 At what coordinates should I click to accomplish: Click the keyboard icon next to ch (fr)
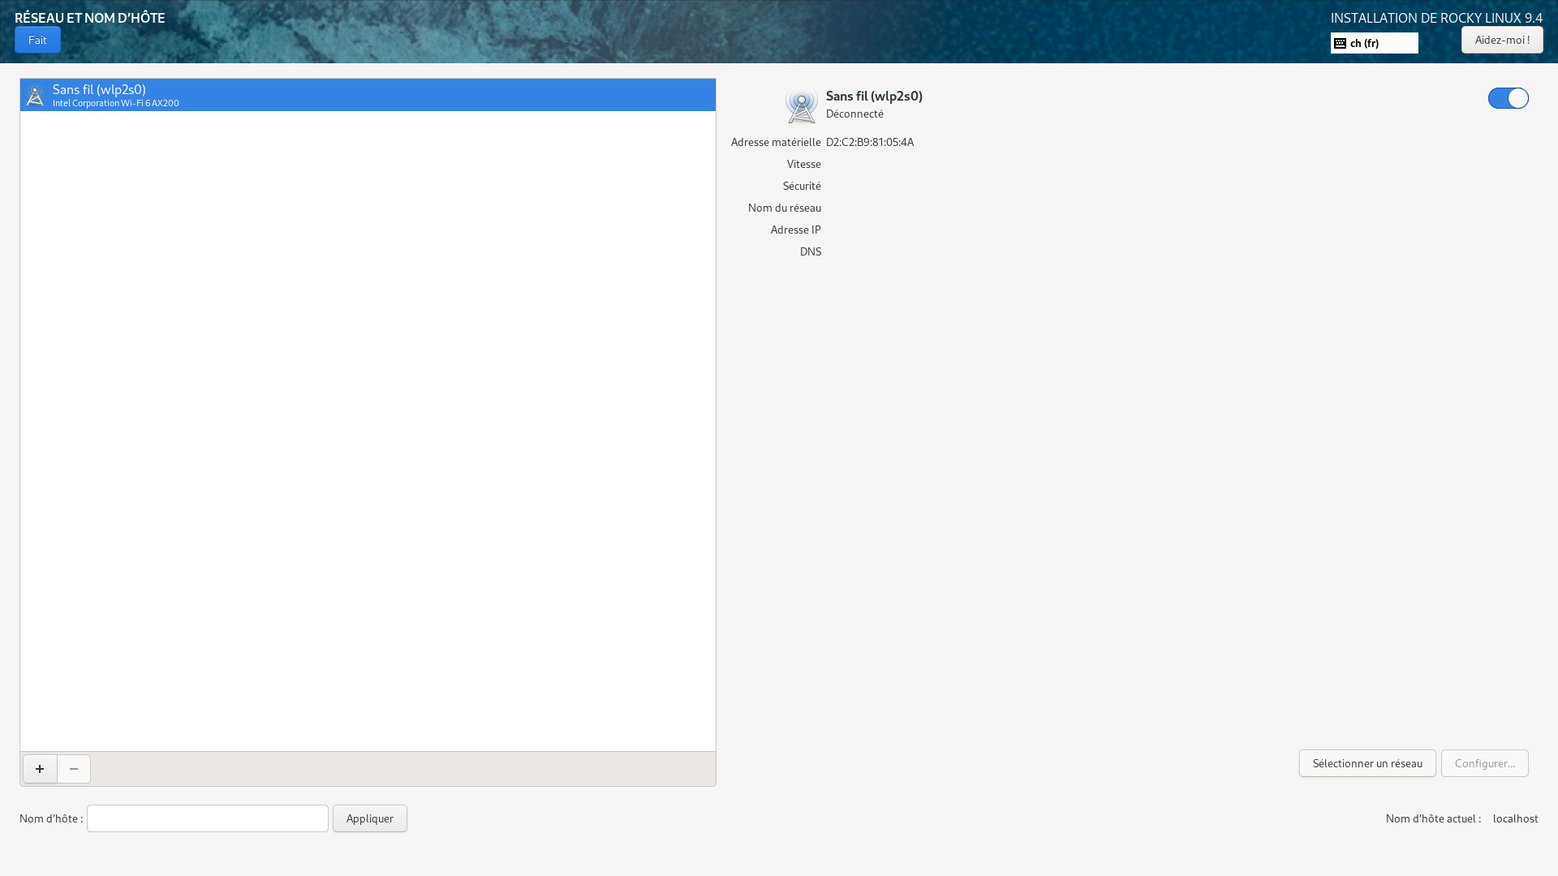1341,43
